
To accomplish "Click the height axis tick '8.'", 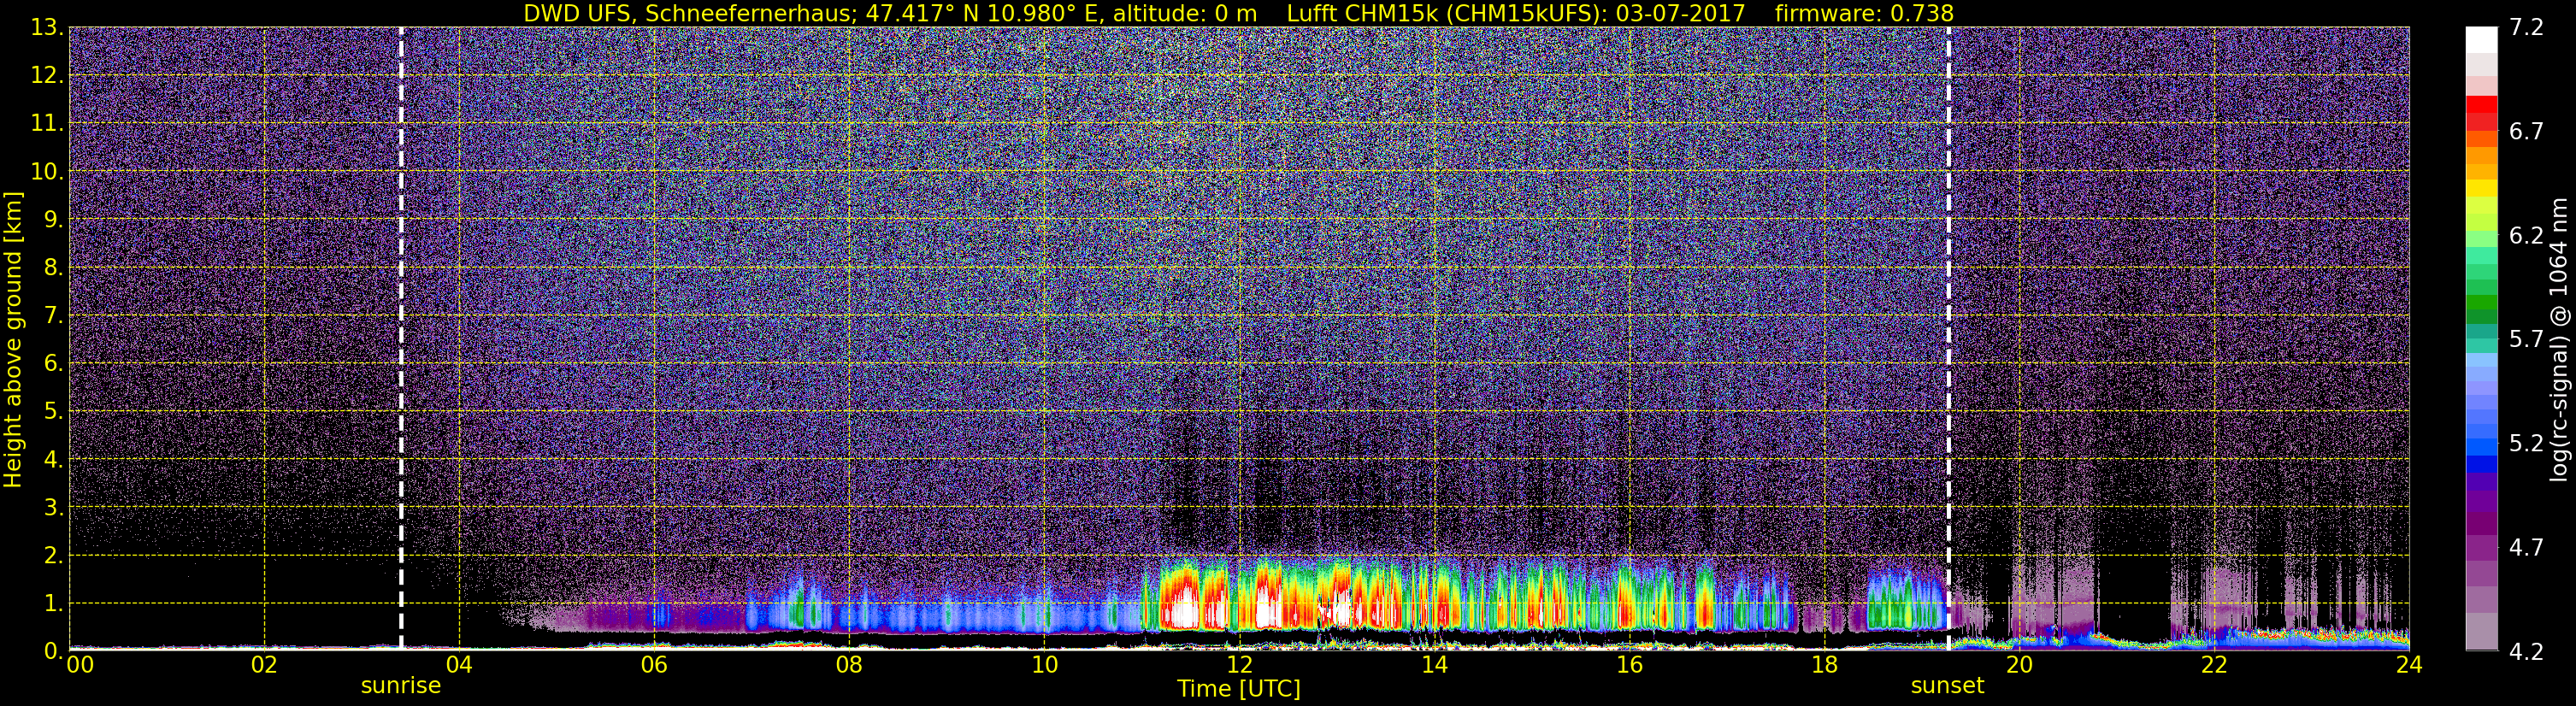I will 54,267.
